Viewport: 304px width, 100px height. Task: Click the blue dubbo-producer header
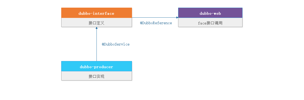pyautogui.click(x=96, y=66)
